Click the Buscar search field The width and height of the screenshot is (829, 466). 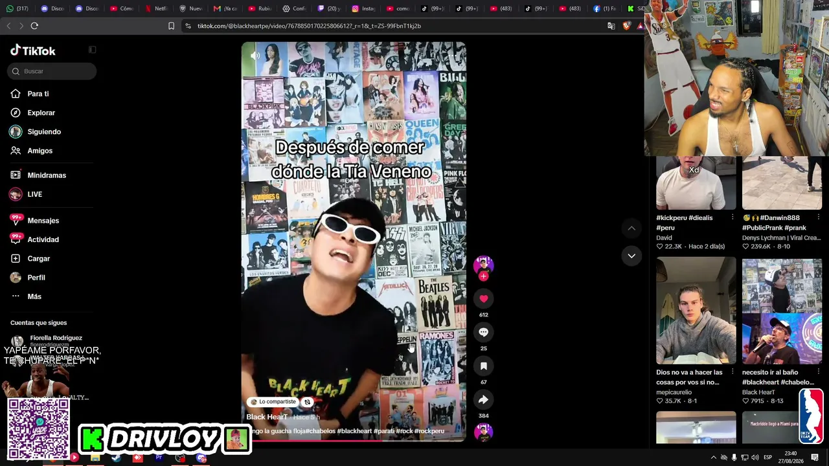point(52,71)
